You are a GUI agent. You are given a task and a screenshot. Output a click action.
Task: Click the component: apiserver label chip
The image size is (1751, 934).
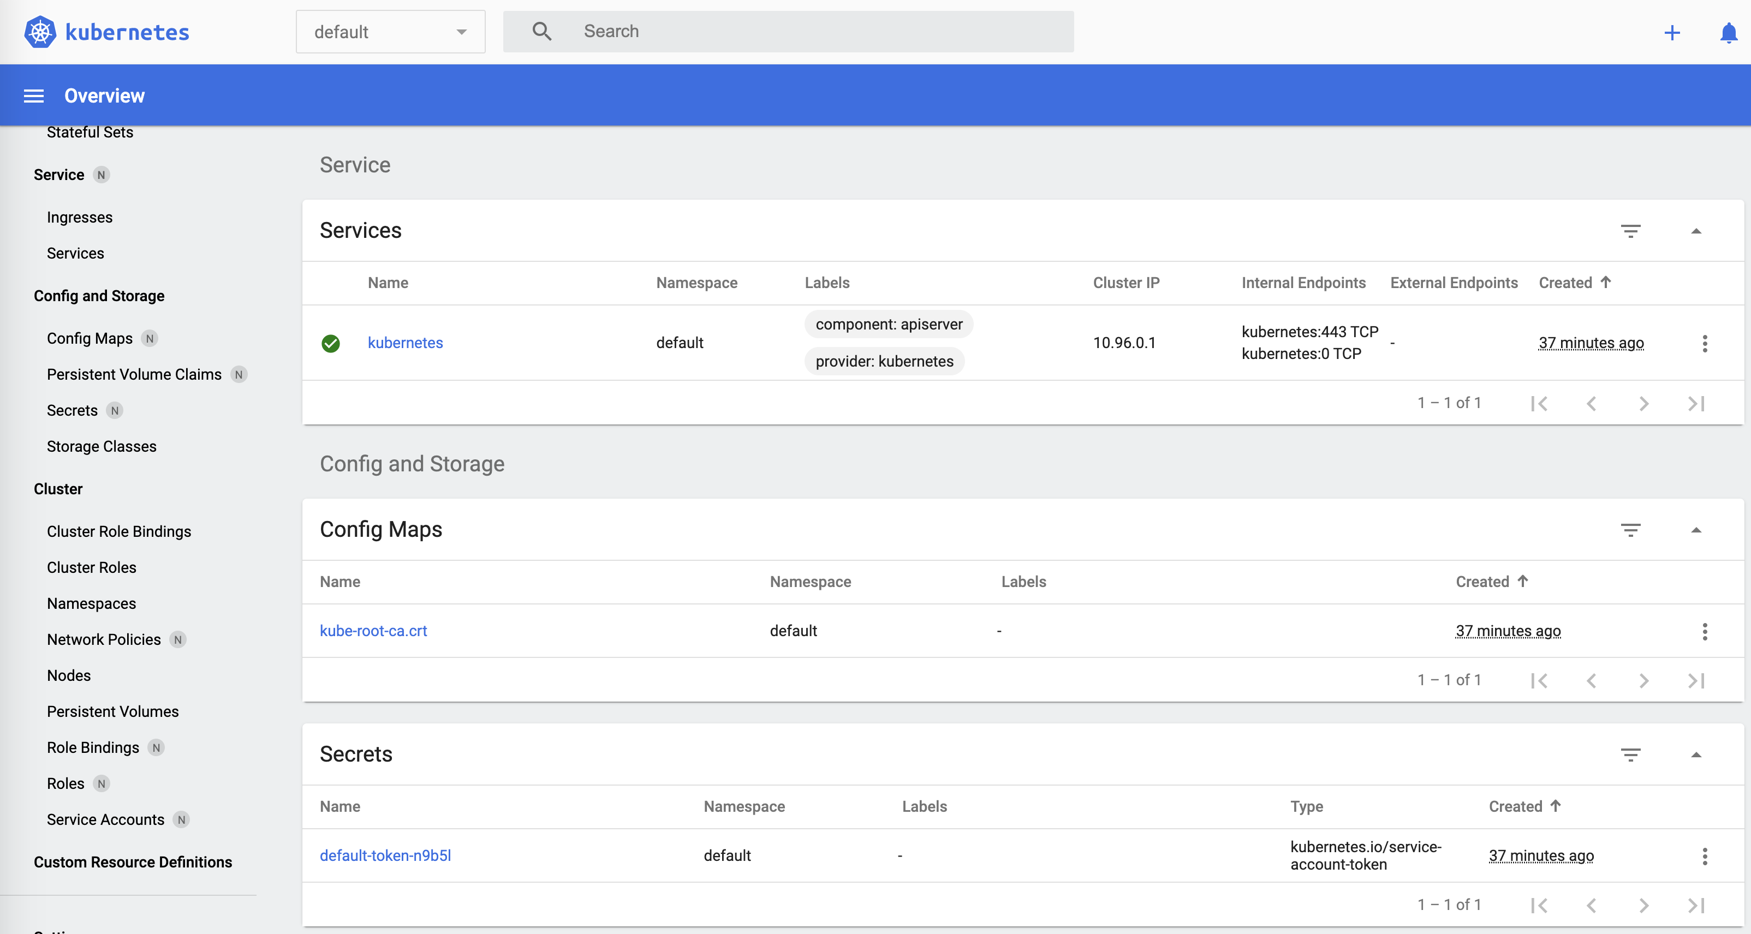[x=889, y=325]
